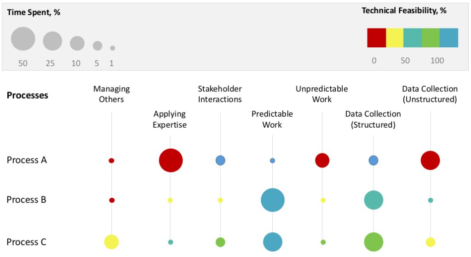Click the yellow Process C Managing Others bubble
471x257 pixels.
[x=111, y=242]
